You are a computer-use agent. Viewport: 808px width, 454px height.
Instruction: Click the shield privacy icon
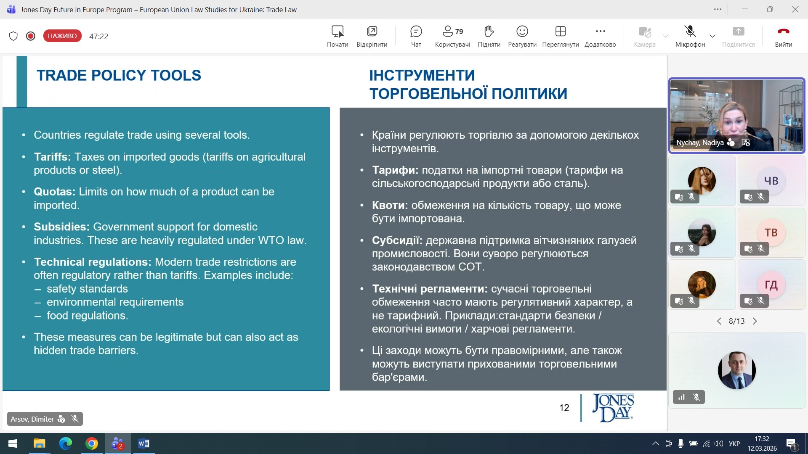tap(13, 36)
